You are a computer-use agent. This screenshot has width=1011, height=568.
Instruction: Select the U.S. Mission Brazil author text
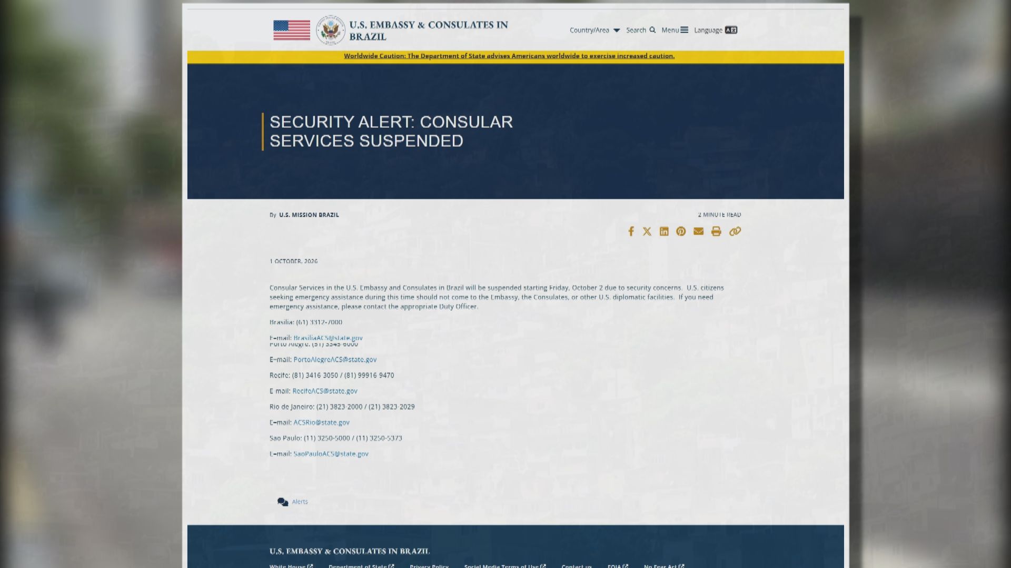tap(309, 215)
